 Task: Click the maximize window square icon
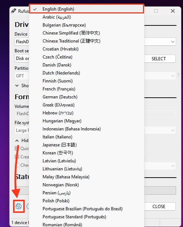(x=156, y=11)
